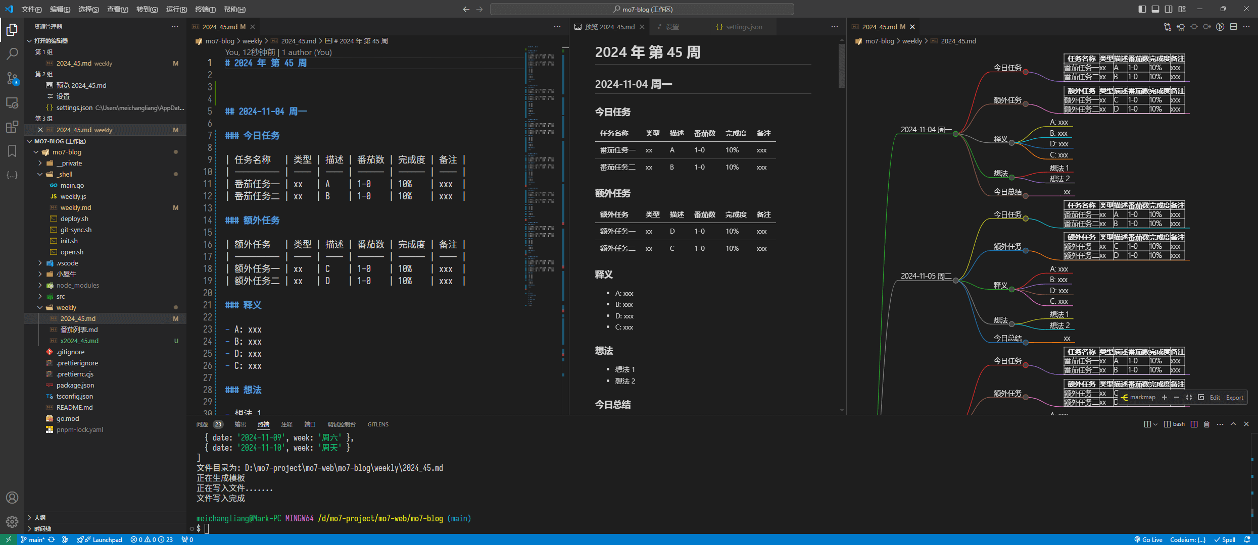
Task: Fit the markmap to window icon
Action: click(x=1189, y=397)
